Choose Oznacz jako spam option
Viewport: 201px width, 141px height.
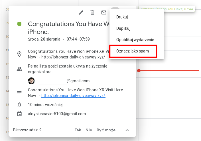pyautogui.click(x=133, y=51)
